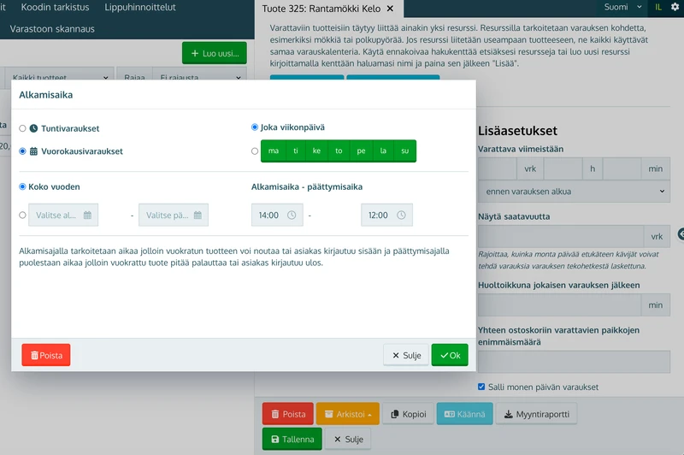
Task: Open calendar icon in end date field
Action: (198, 215)
